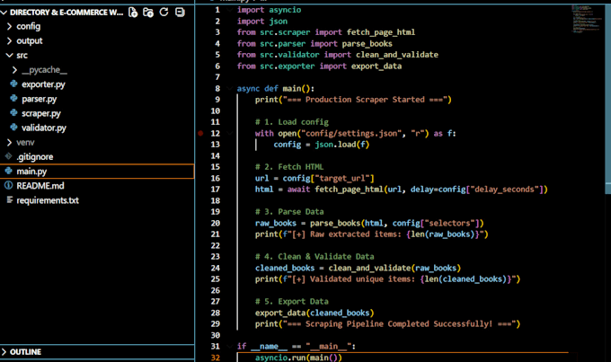Open validator.py from the file tree
This screenshot has width=611, height=362.
point(44,128)
